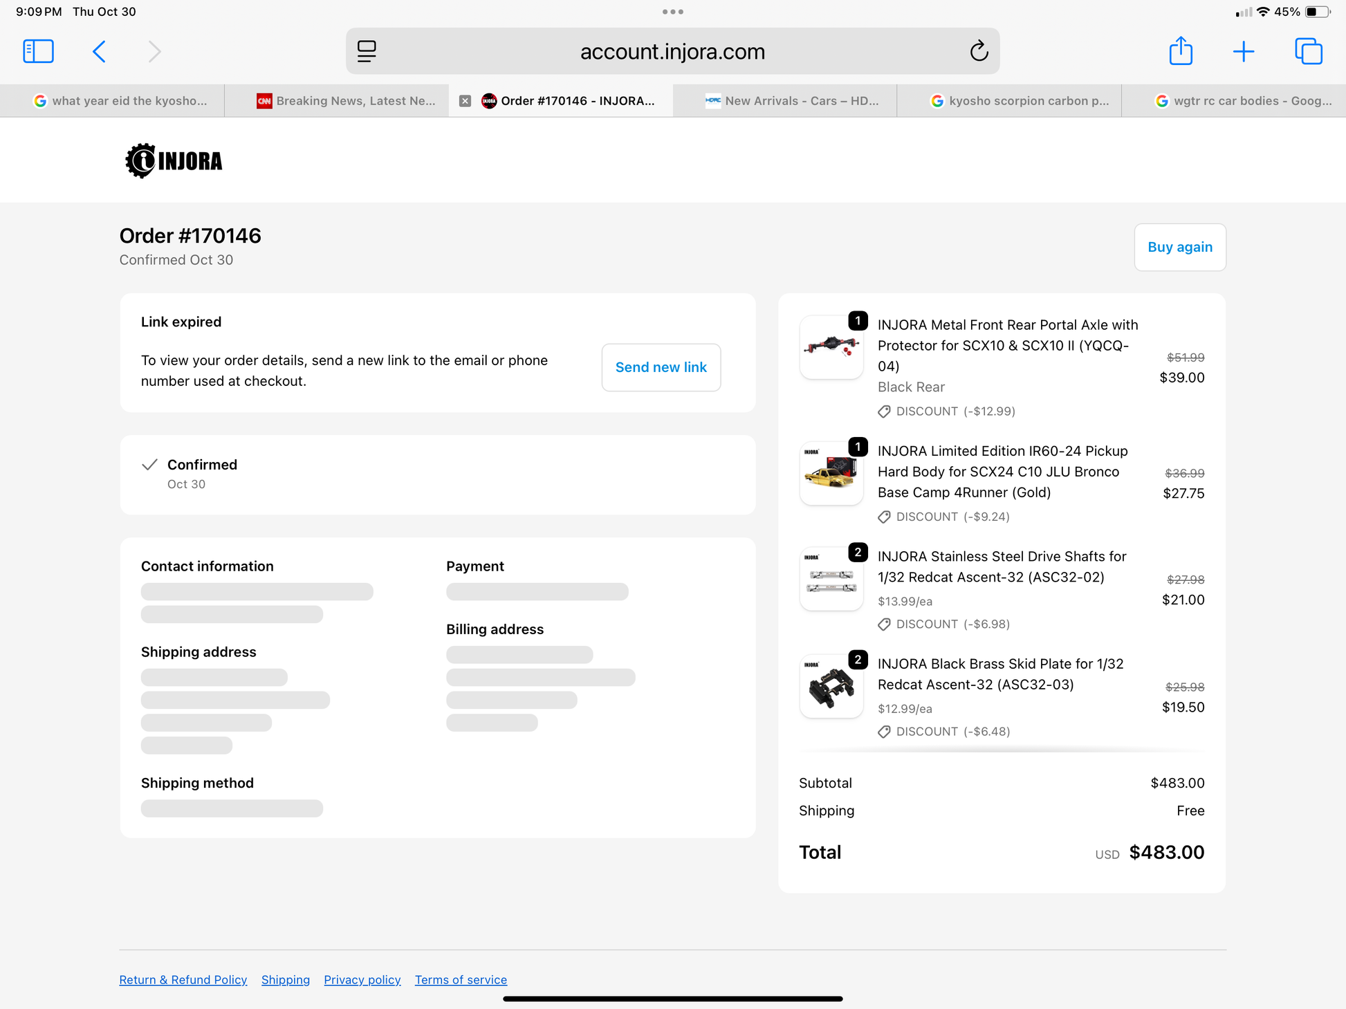
Task: Open the Privacy policy link
Action: click(362, 980)
